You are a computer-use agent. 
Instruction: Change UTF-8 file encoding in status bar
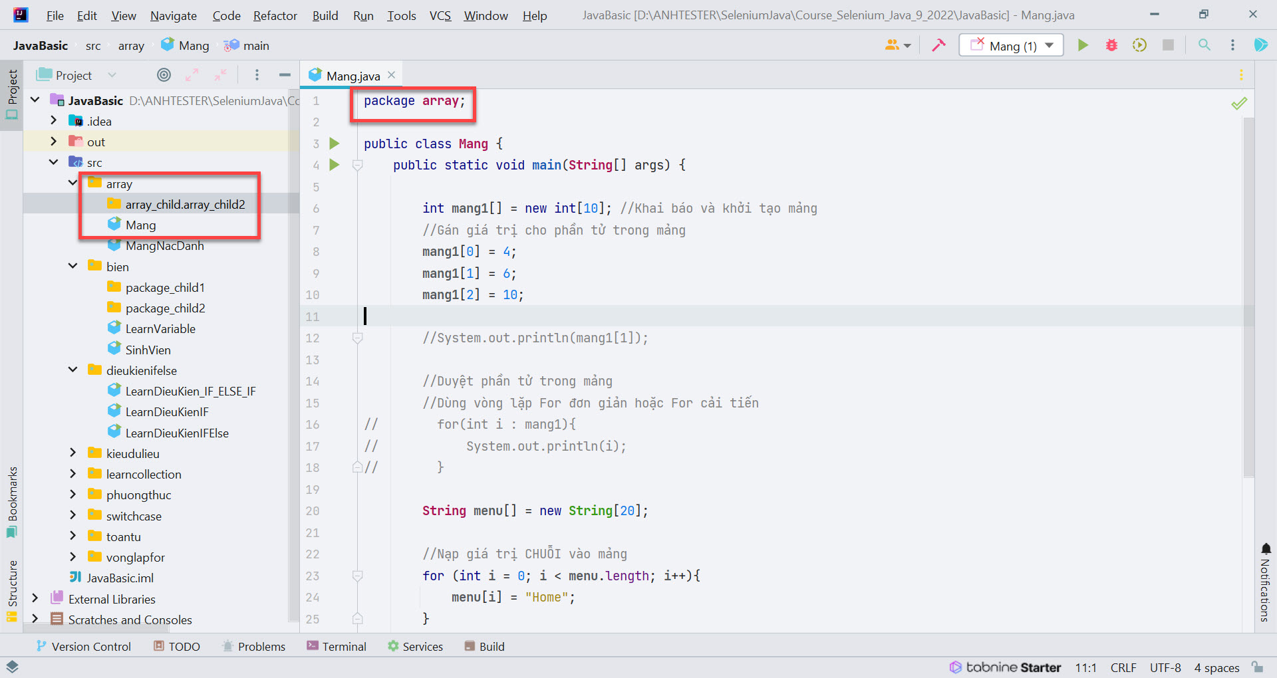click(x=1165, y=667)
